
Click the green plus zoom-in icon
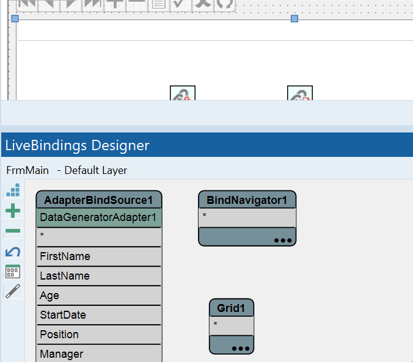click(13, 211)
